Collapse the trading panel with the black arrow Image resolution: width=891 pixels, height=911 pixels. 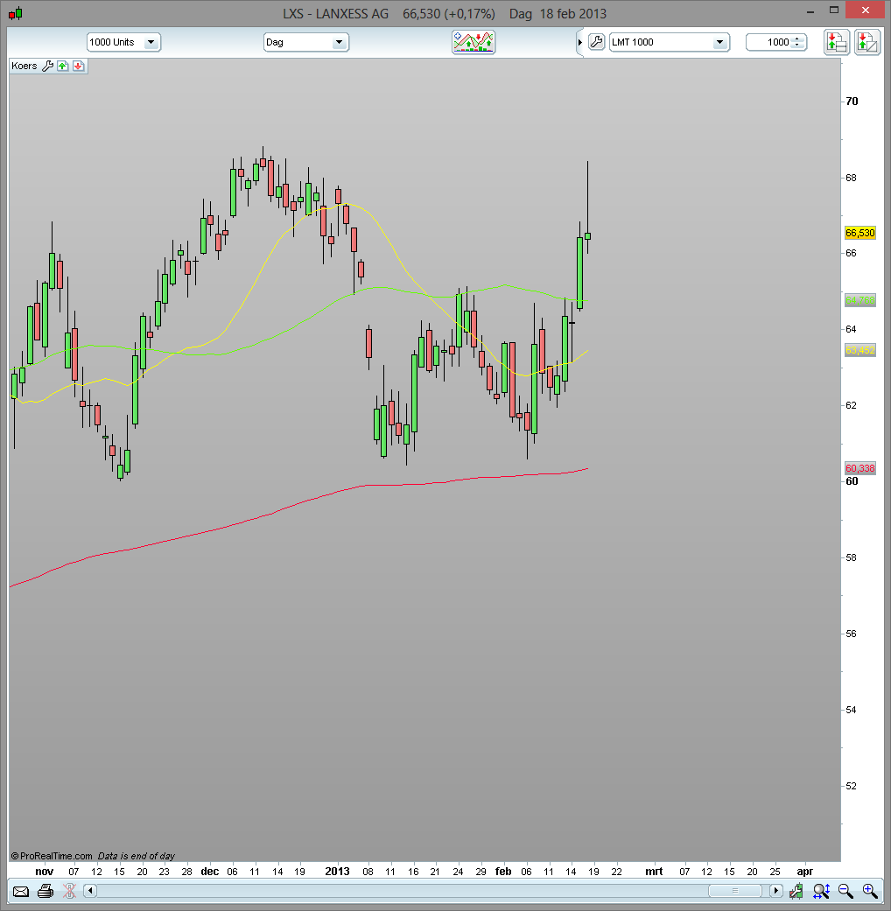[580, 42]
